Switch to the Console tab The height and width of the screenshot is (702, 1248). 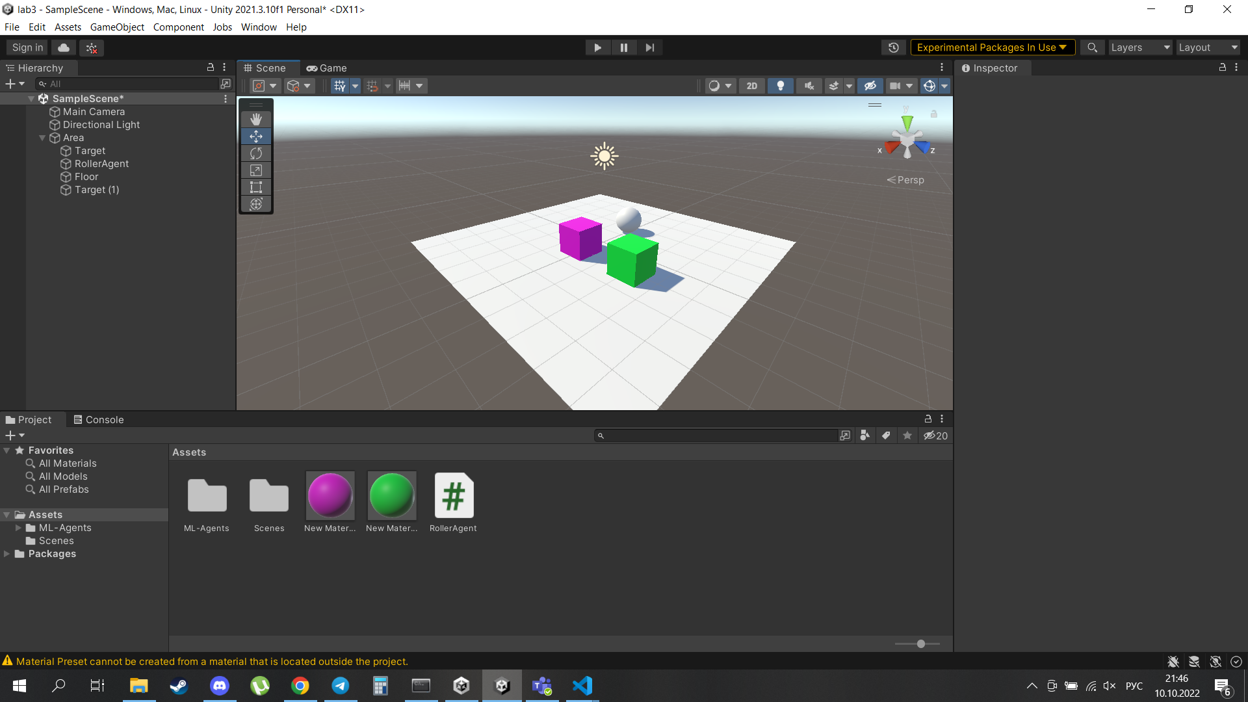coord(99,420)
